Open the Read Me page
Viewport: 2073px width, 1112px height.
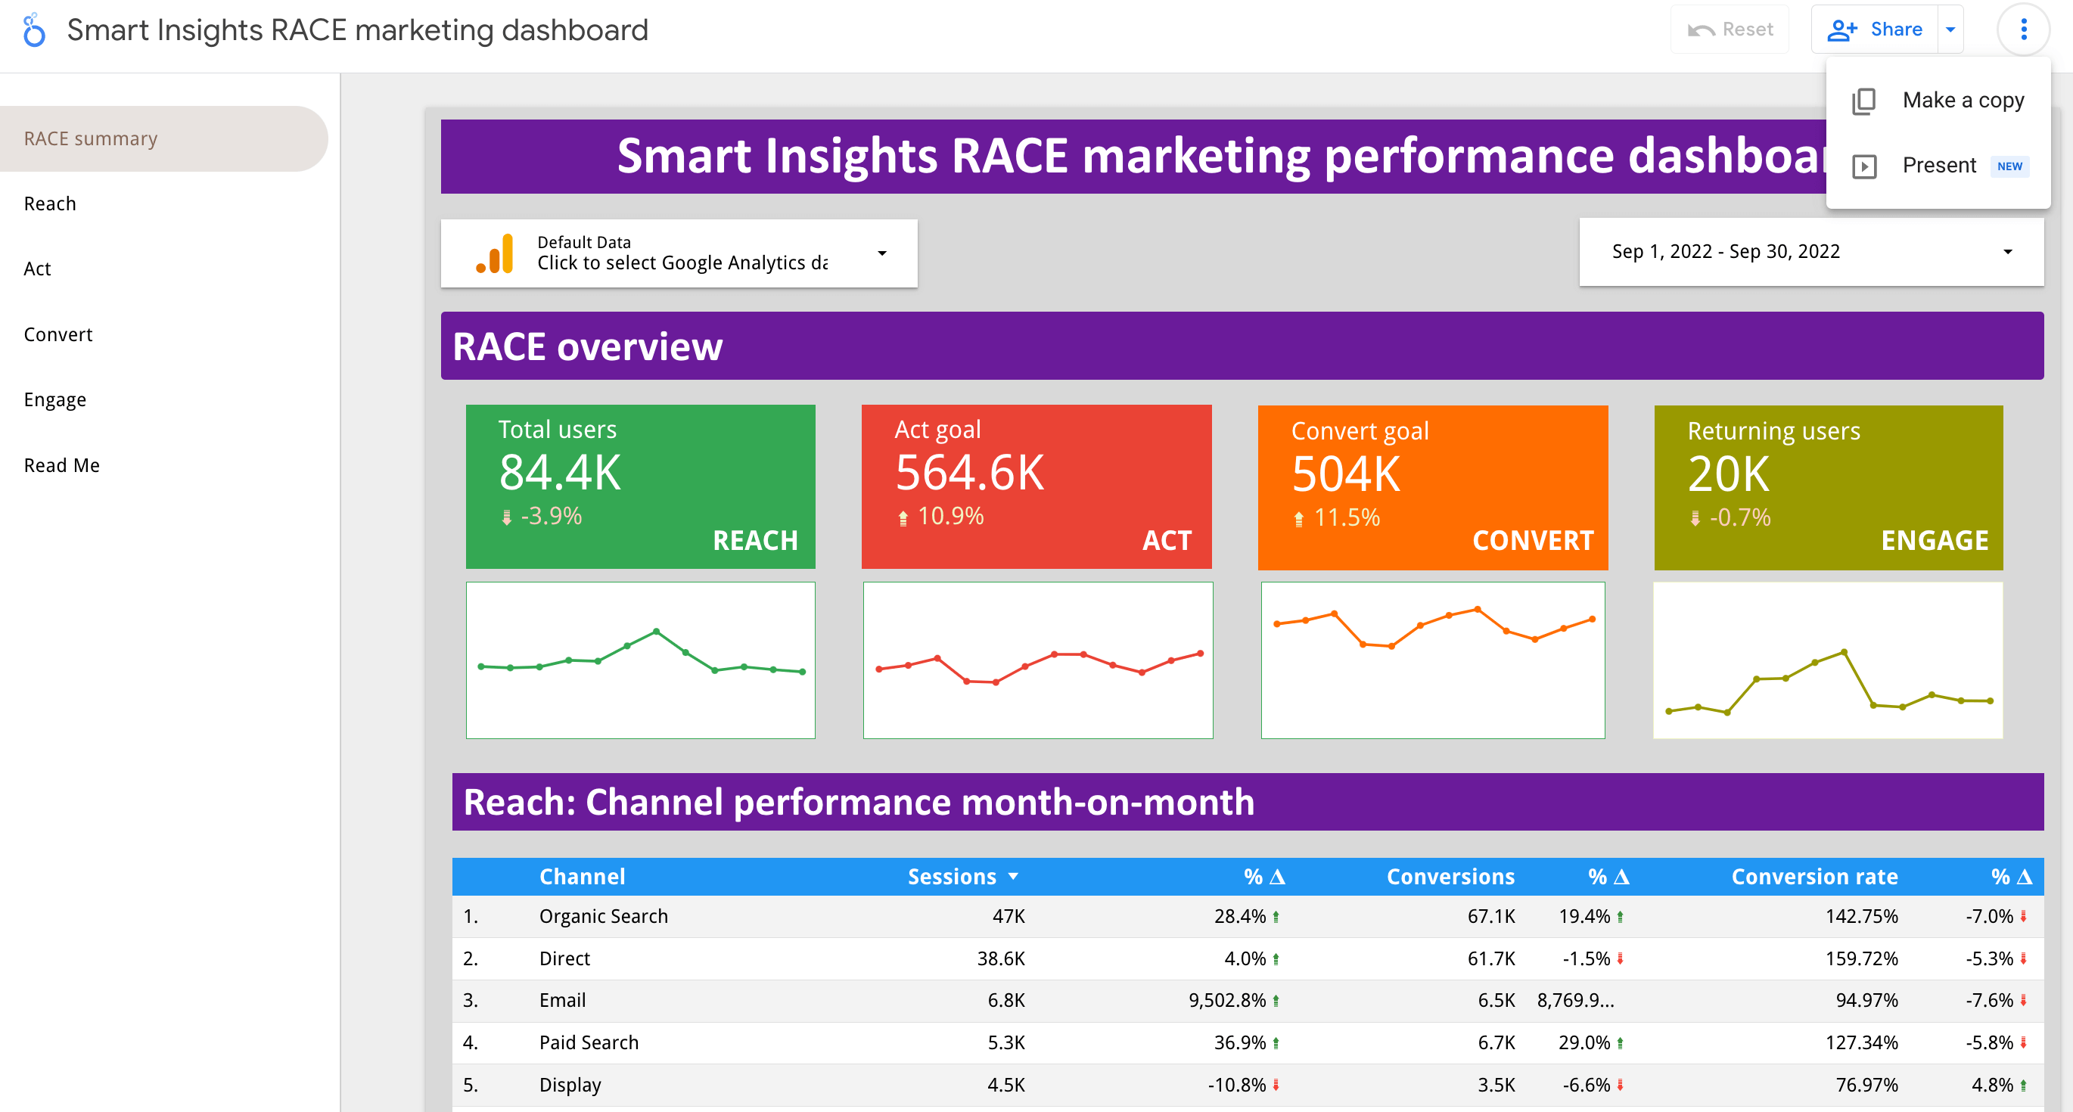click(x=61, y=464)
